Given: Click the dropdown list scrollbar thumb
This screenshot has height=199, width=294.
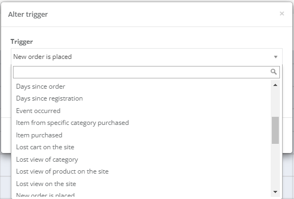Looking at the screenshot, I should point(275,130).
